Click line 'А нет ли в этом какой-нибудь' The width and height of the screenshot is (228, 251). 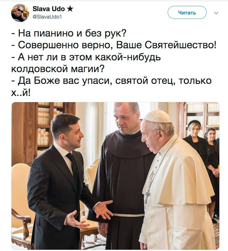pos(86,57)
